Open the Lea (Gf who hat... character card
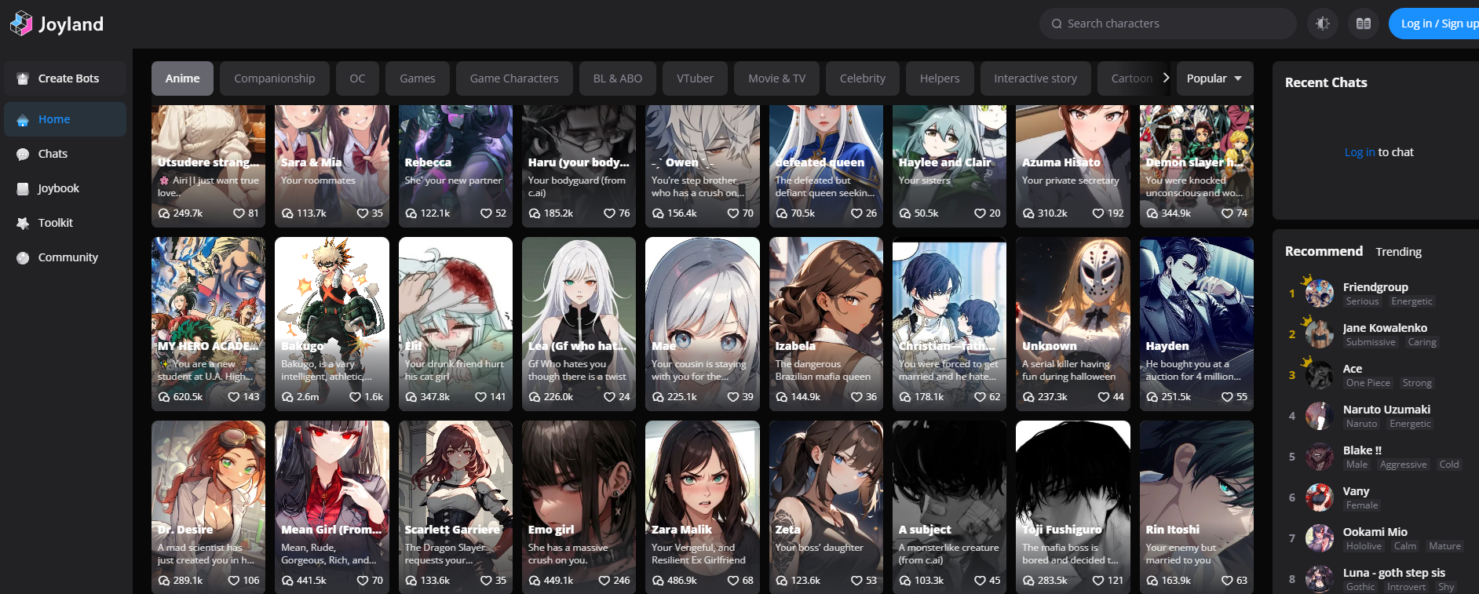The image size is (1479, 594). click(579, 323)
